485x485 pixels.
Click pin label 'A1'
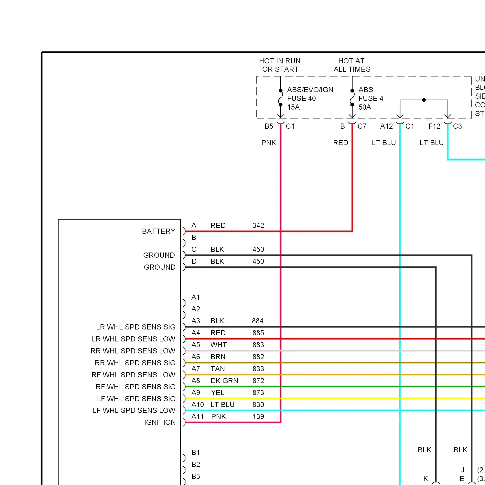coord(196,297)
